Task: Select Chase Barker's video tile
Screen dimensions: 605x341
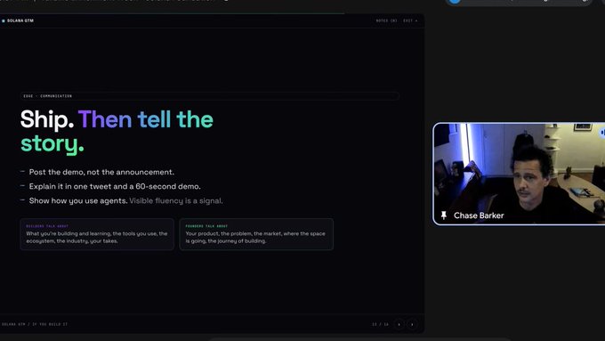Action: click(x=519, y=174)
